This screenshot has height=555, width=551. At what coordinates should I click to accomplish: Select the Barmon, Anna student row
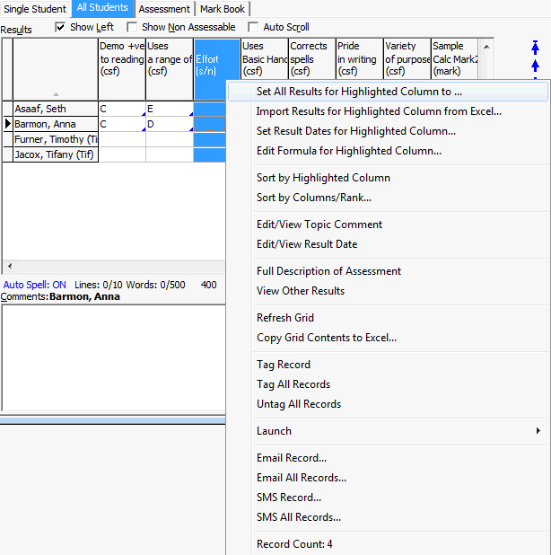pyautogui.click(x=56, y=124)
